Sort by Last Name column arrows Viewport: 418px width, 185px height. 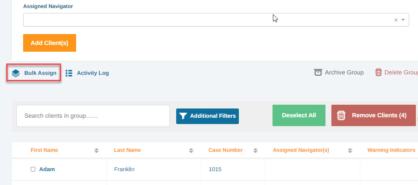coord(191,151)
